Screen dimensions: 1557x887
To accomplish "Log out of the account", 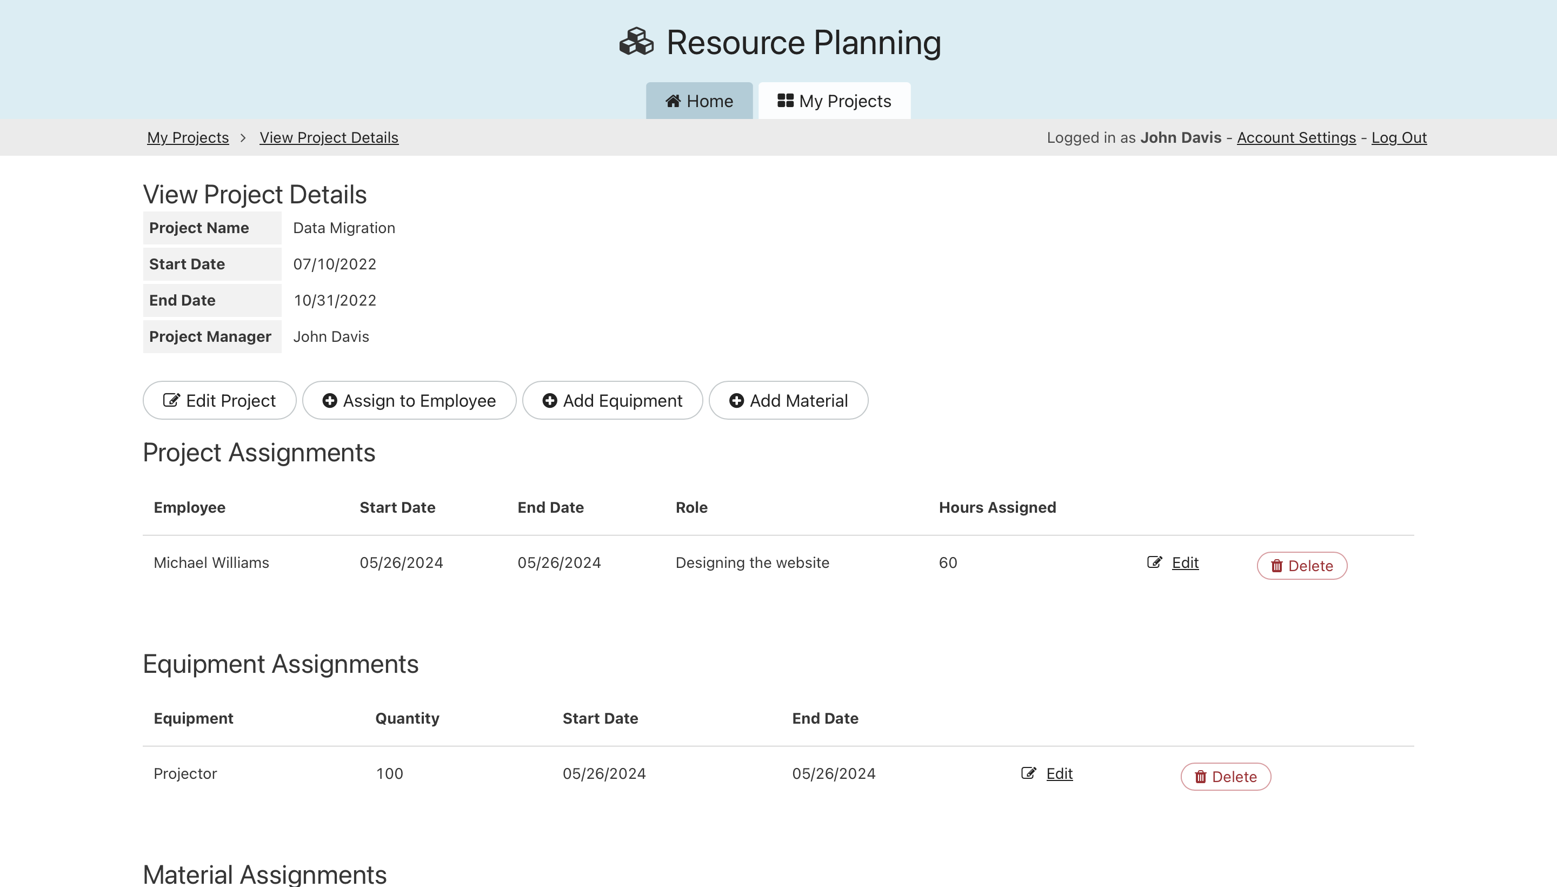I will 1399,138.
